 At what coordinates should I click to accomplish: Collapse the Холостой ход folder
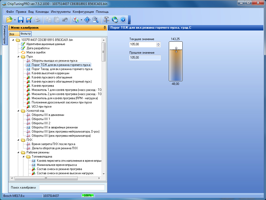pos(18,111)
